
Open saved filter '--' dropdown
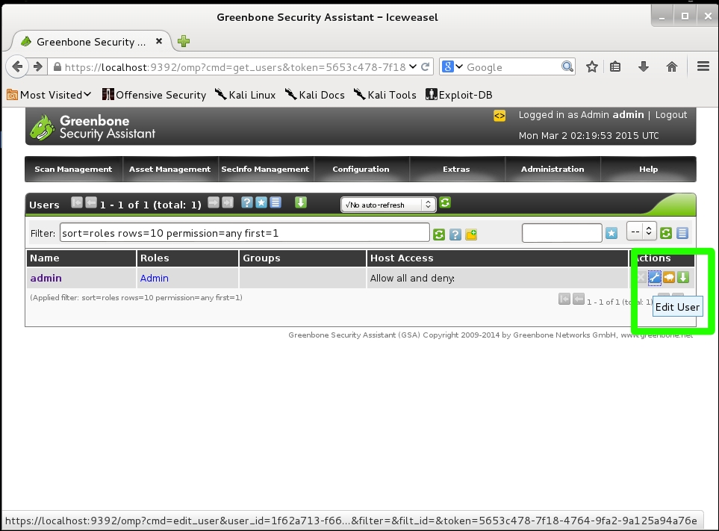click(x=641, y=232)
